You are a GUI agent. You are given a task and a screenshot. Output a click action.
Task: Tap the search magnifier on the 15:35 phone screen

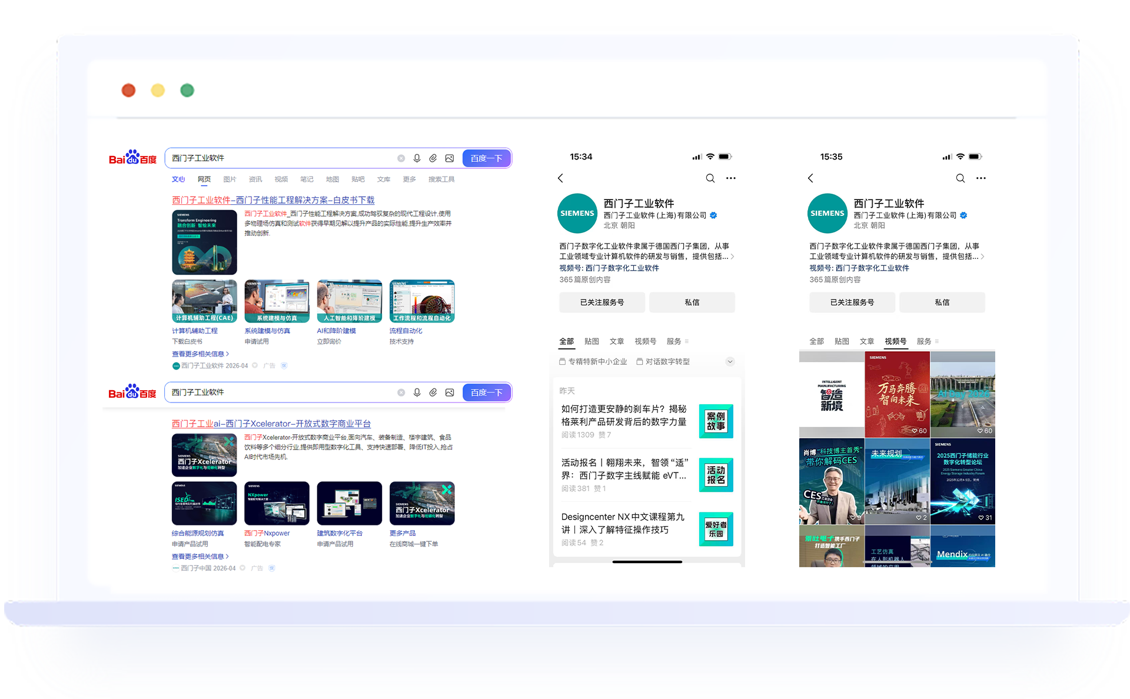coord(960,178)
